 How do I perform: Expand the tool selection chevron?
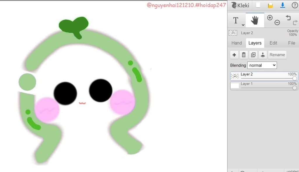(x=243, y=25)
